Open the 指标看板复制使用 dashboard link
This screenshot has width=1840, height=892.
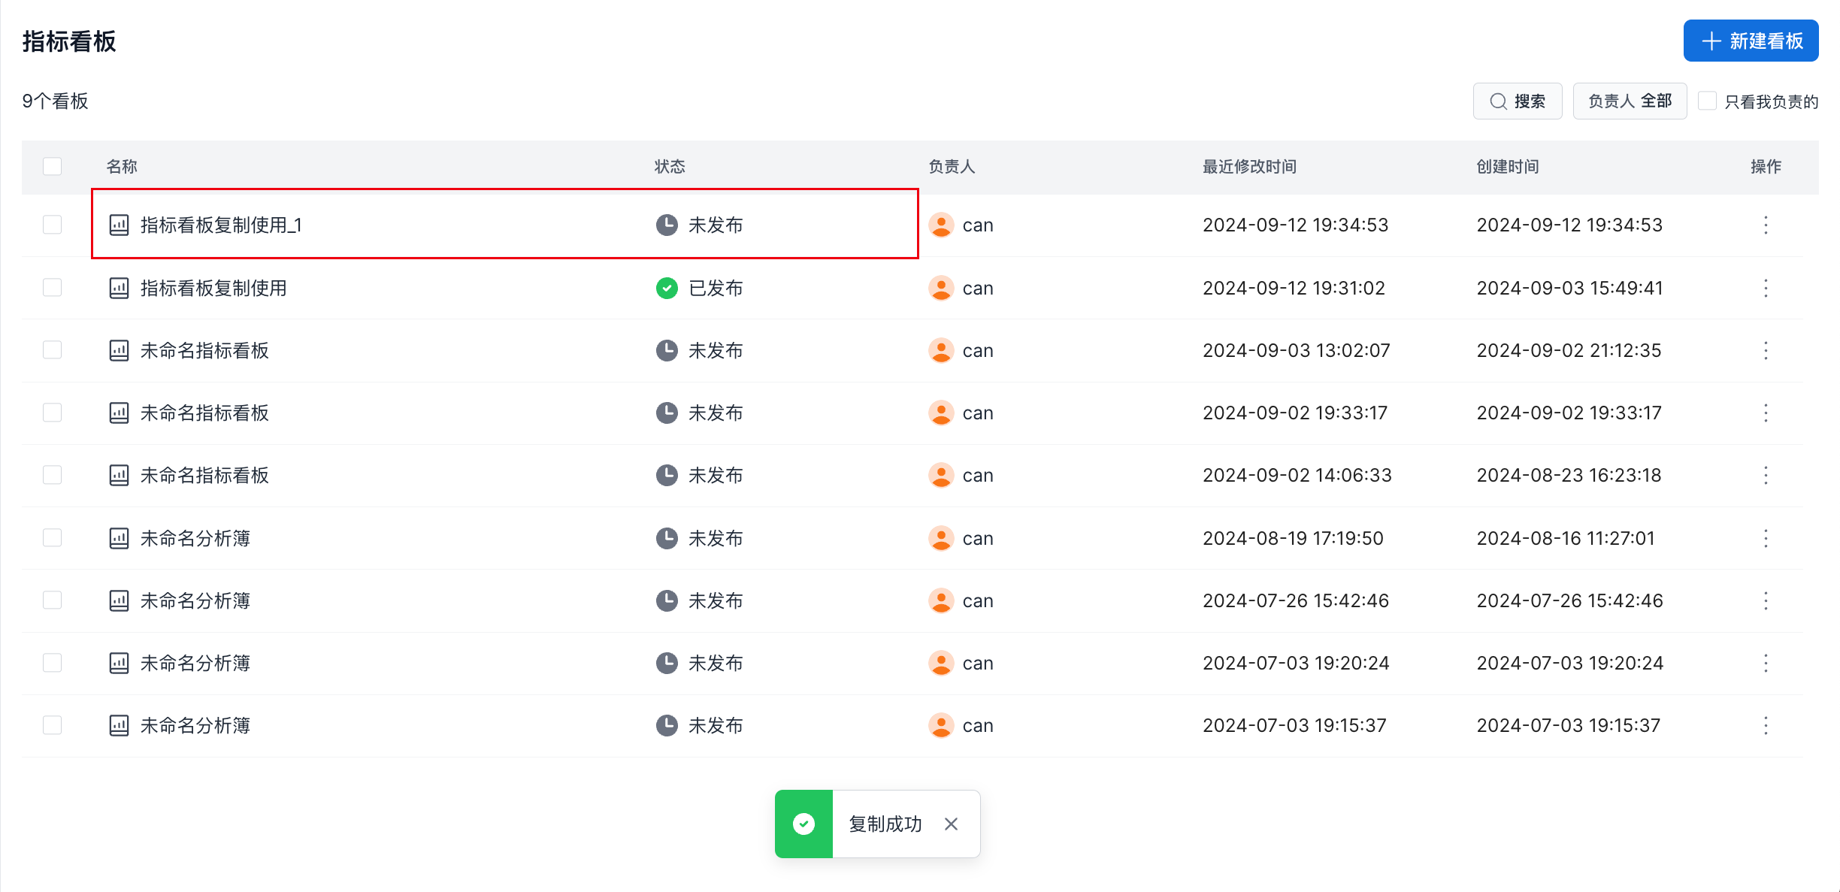[213, 288]
